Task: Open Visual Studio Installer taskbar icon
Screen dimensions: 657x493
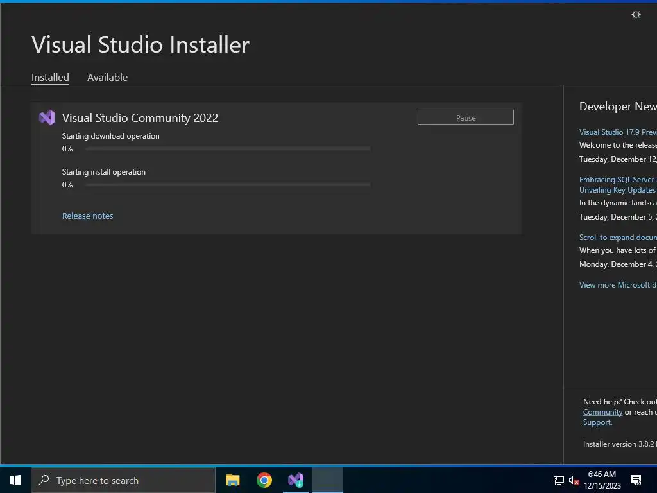Action: [295, 480]
